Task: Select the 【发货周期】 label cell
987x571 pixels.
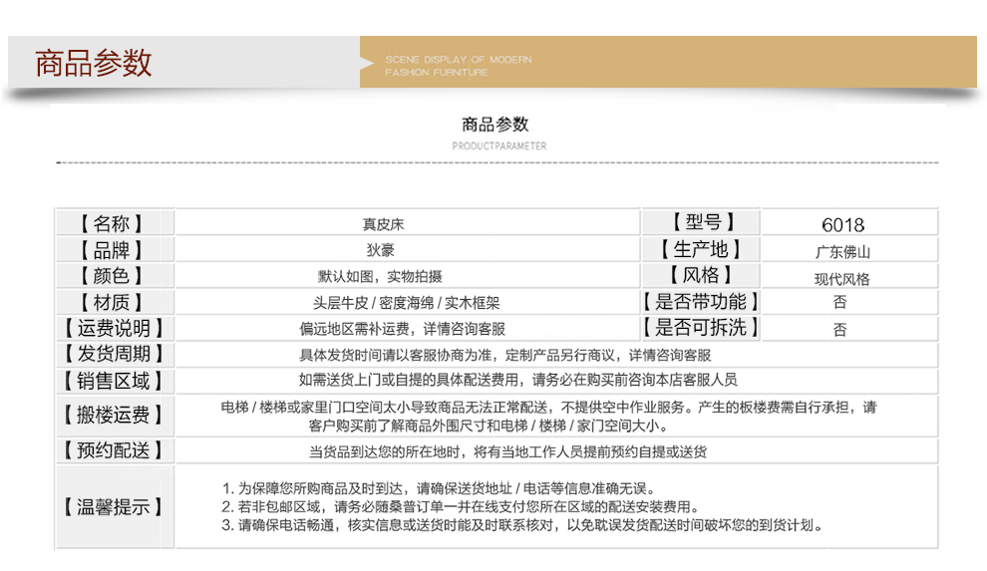Action: (x=115, y=354)
